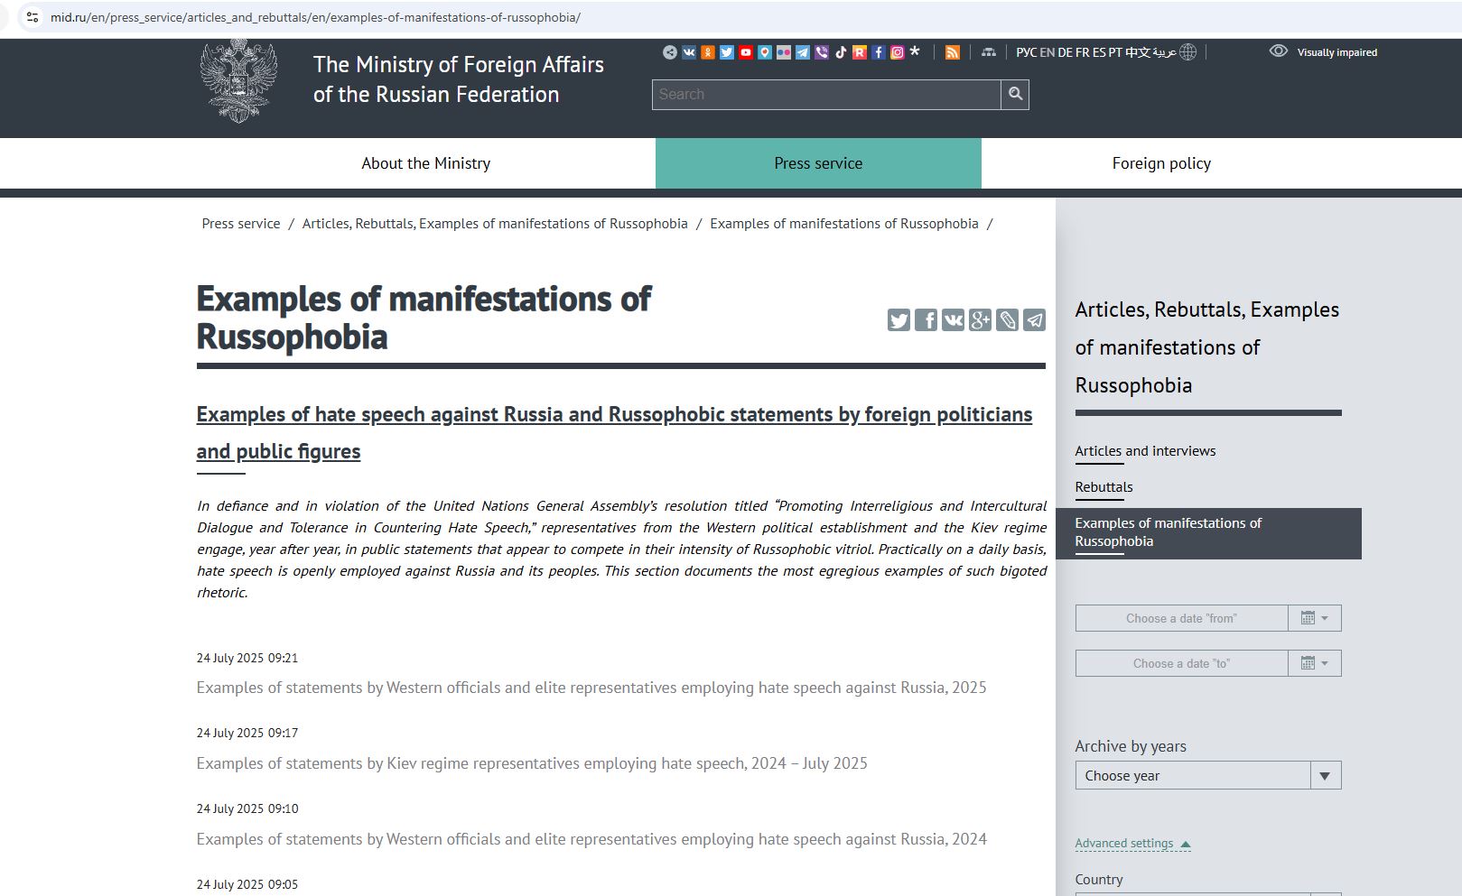Click the 24 July 2025 09:21 timestamp

pos(247,658)
